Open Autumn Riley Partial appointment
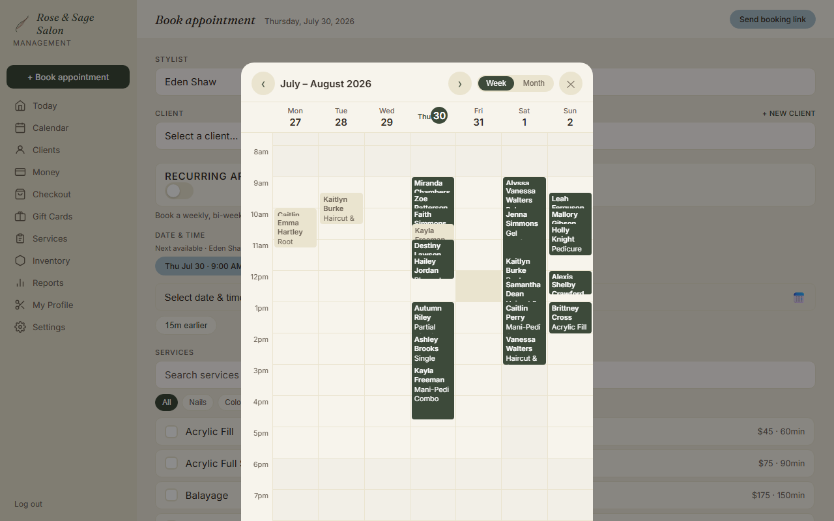 [x=433, y=318]
